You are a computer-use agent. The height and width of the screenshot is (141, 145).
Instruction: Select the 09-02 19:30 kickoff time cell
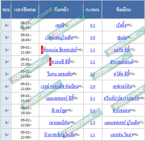pyautogui.click(x=25, y=110)
